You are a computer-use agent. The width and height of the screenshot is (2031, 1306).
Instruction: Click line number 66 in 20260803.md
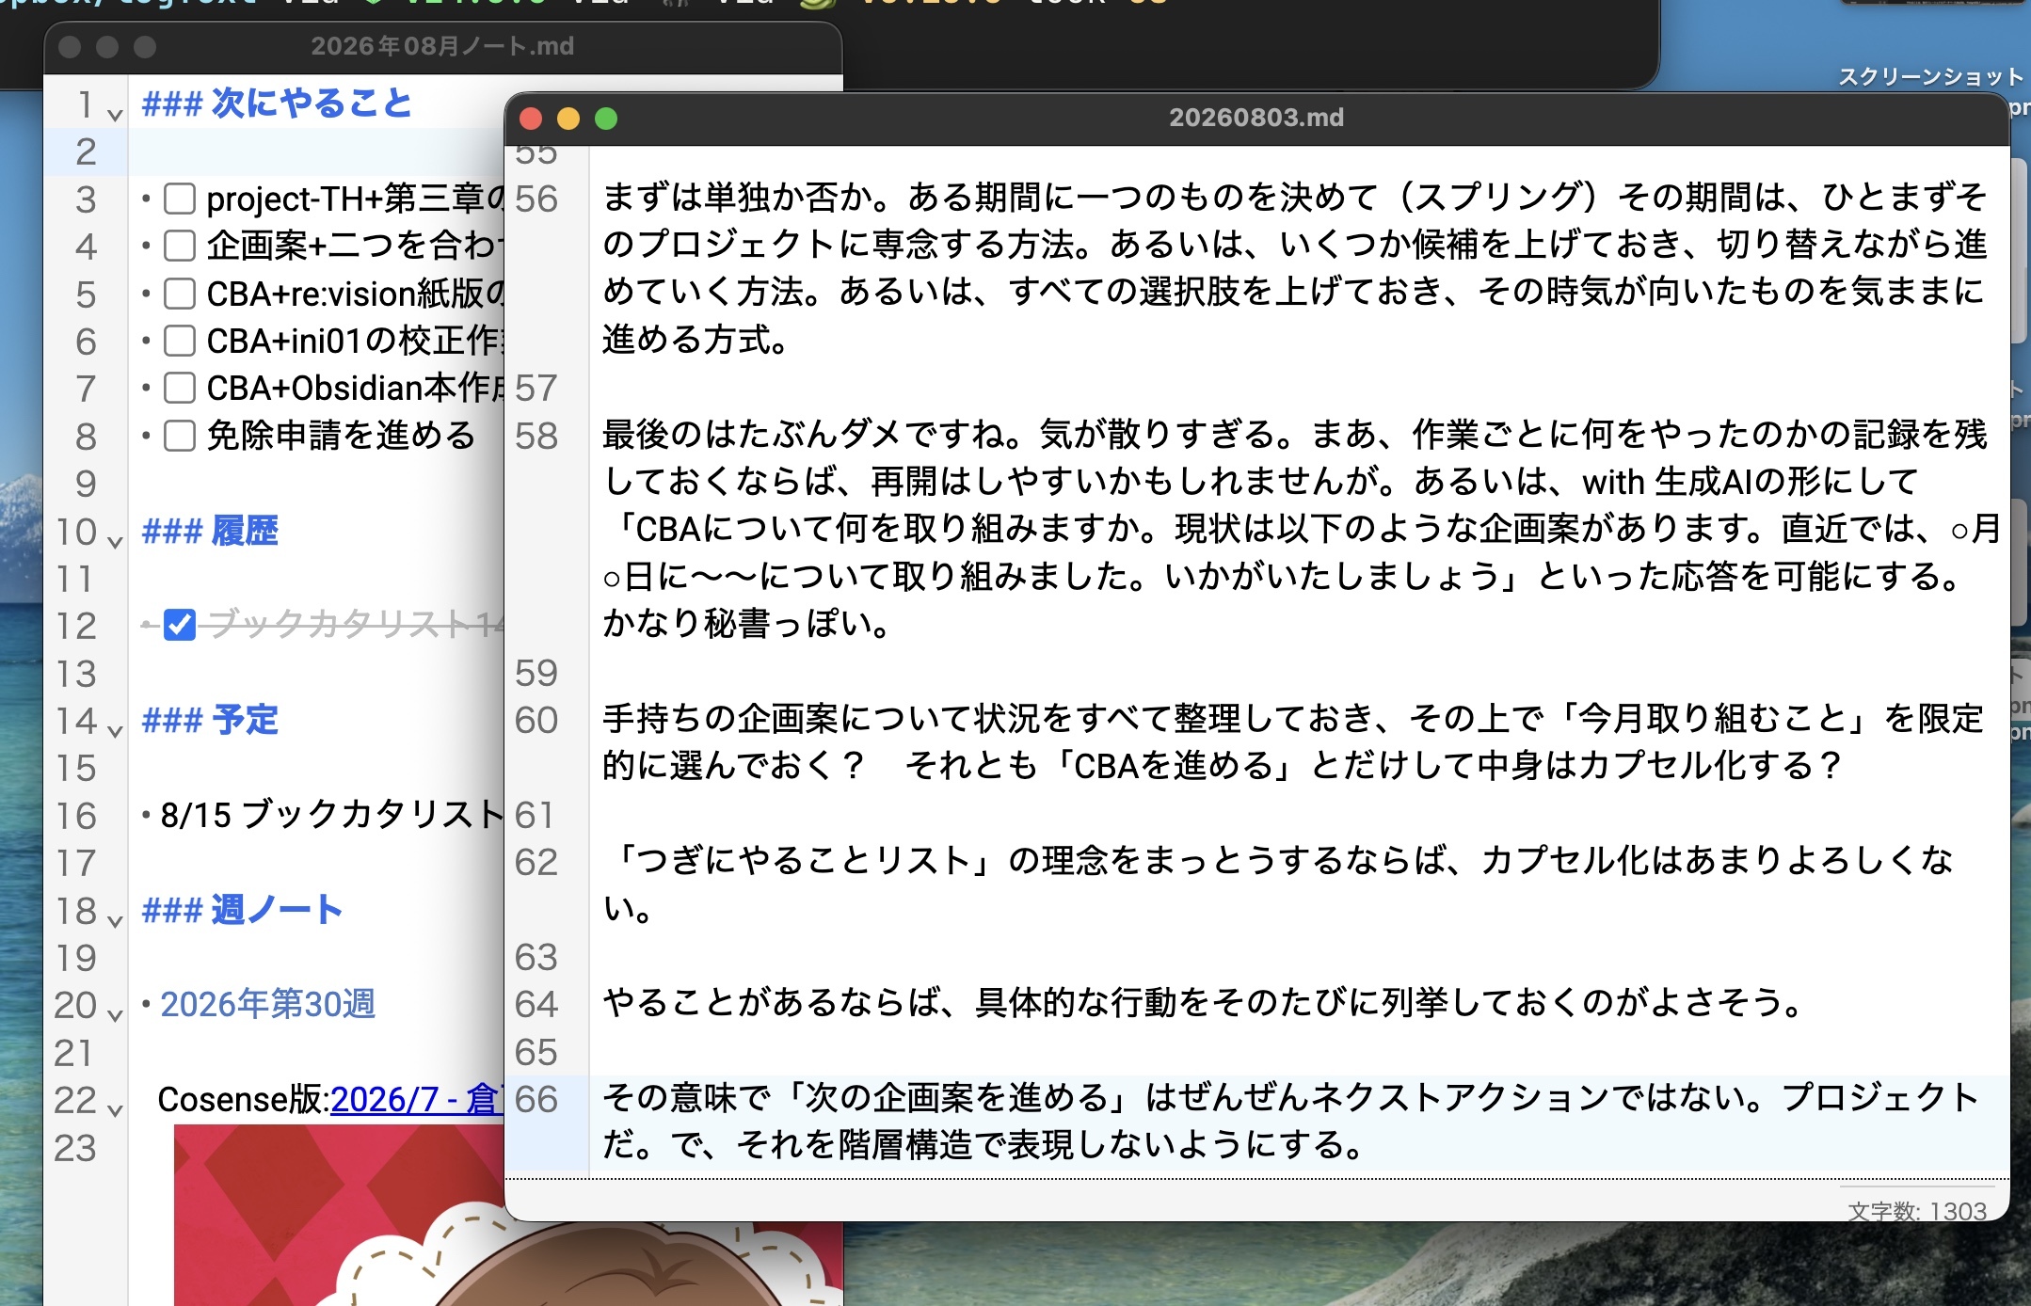(x=536, y=1099)
